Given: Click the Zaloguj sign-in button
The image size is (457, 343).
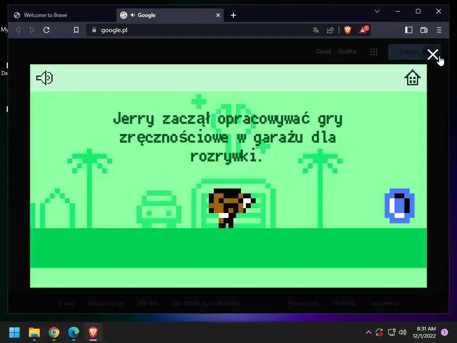Looking at the screenshot, I should (408, 52).
